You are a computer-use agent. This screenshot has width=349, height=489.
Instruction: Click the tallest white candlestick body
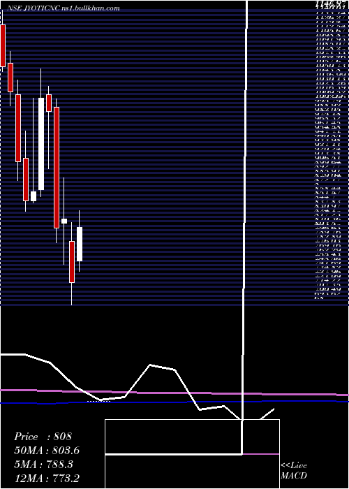pyautogui.click(x=41, y=144)
